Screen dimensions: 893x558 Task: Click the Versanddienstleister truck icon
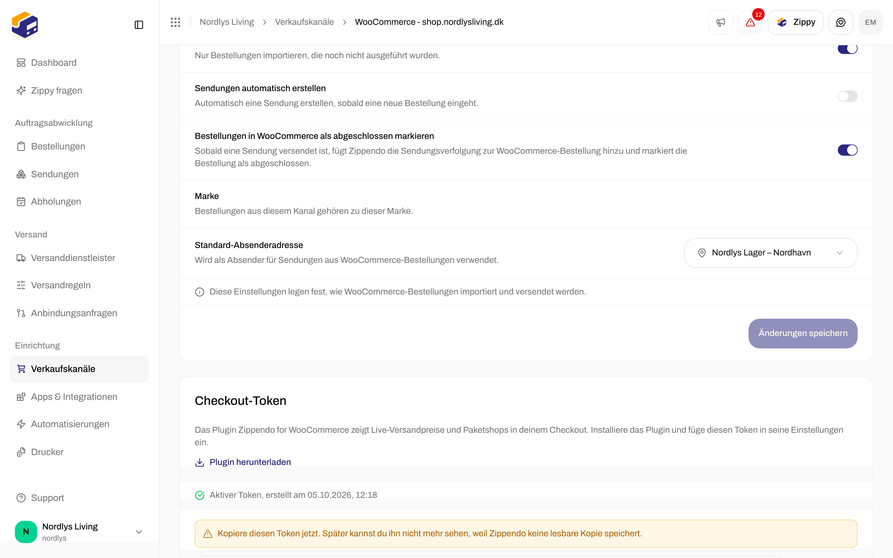21,258
